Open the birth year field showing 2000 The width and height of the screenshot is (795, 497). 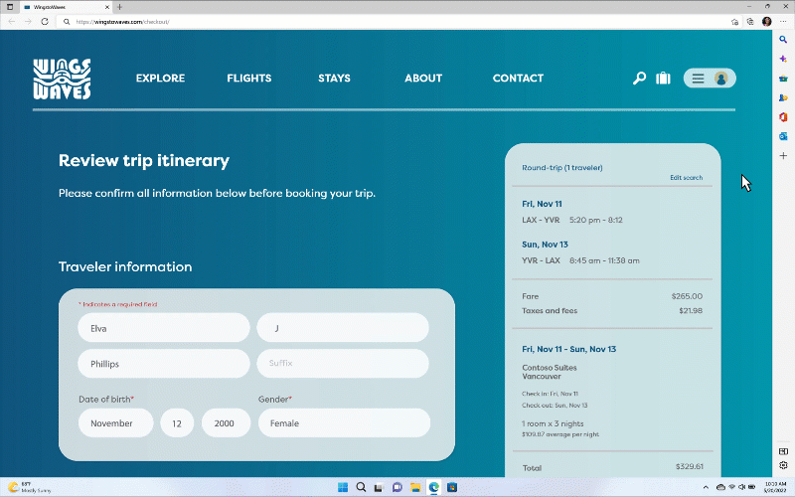point(226,422)
